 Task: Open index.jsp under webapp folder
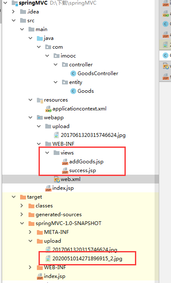[x=60, y=188]
